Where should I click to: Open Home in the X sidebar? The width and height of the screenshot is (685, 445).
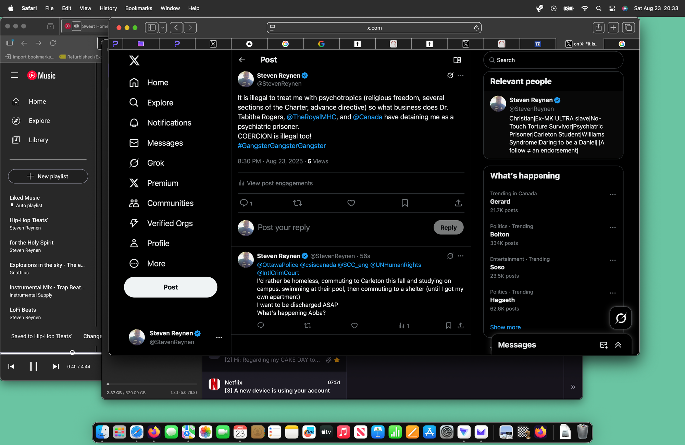click(149, 82)
